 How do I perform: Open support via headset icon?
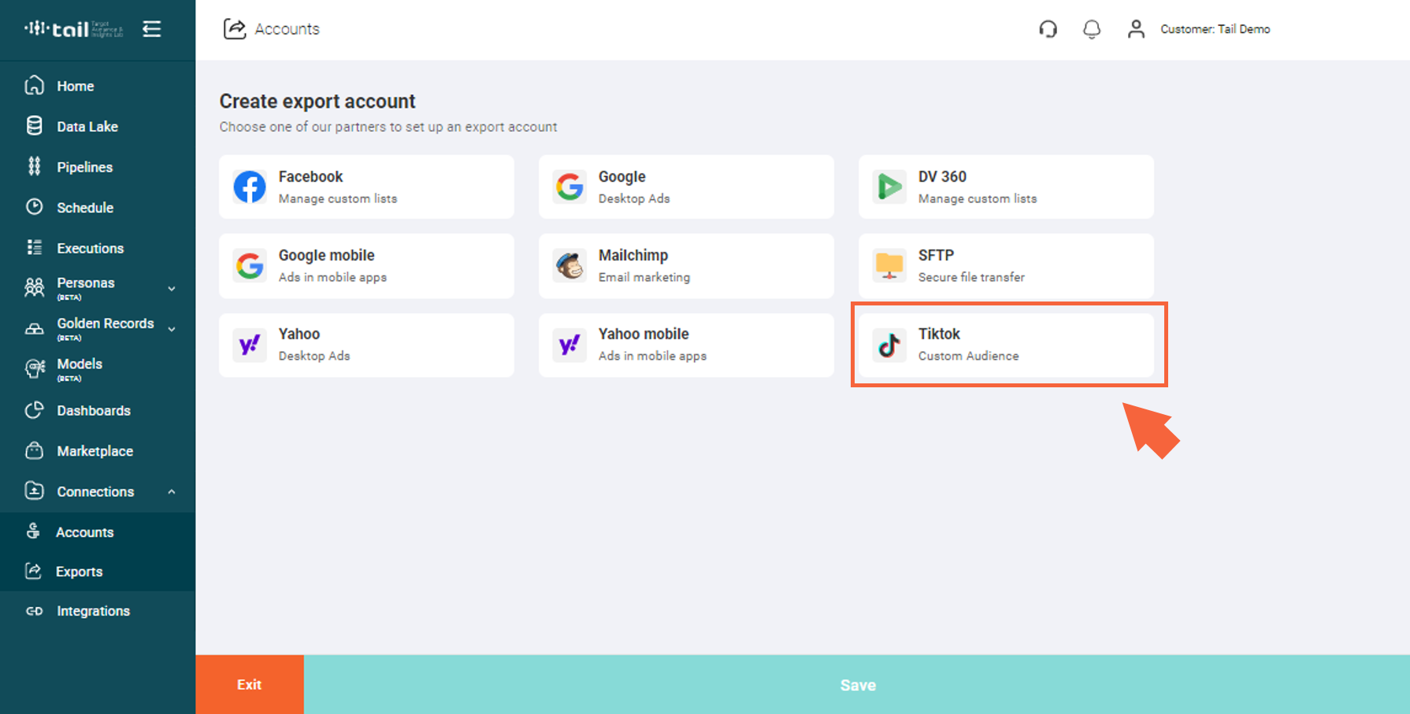[1048, 29]
